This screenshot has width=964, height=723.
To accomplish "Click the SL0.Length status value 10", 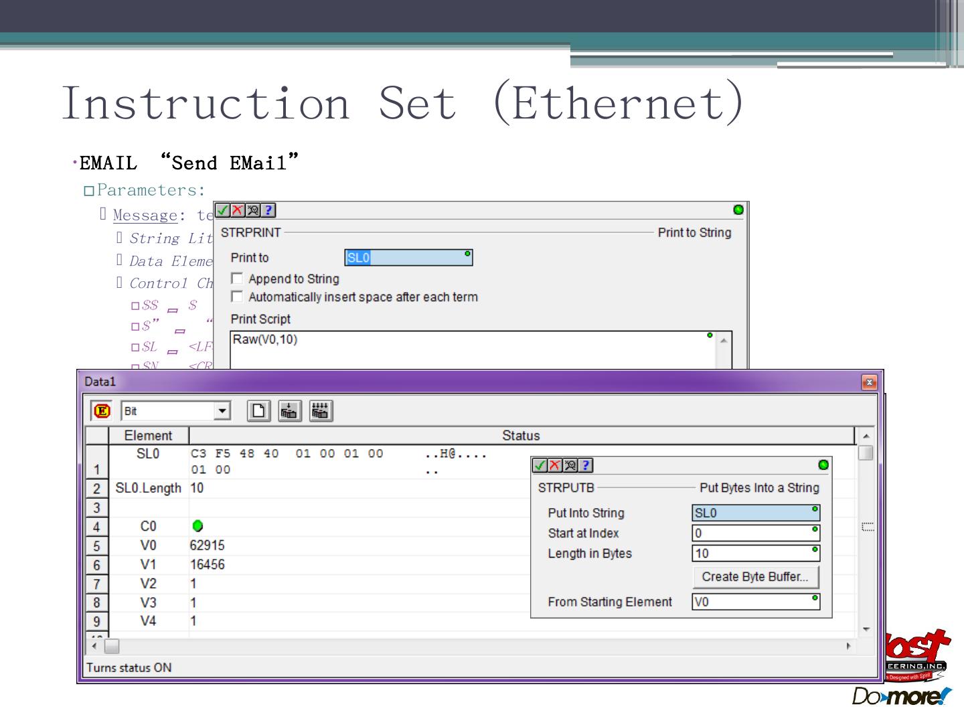I will [197, 488].
